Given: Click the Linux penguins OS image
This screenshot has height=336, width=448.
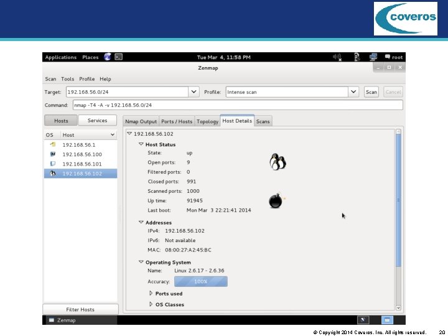Looking at the screenshot, I should tap(278, 161).
